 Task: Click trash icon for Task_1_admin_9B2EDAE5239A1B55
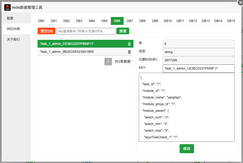[129, 52]
